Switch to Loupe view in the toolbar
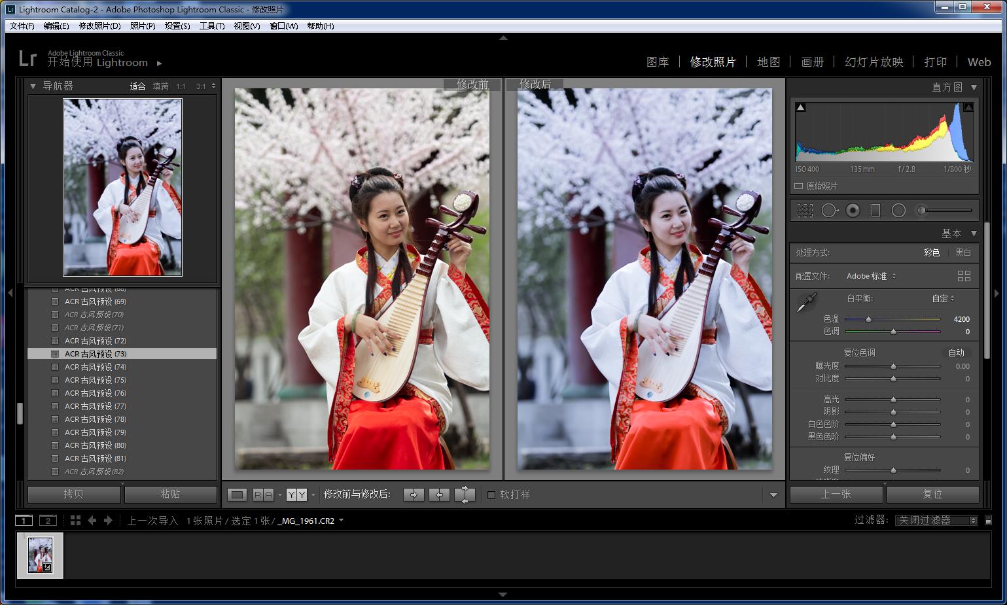This screenshot has width=1007, height=605. [237, 494]
